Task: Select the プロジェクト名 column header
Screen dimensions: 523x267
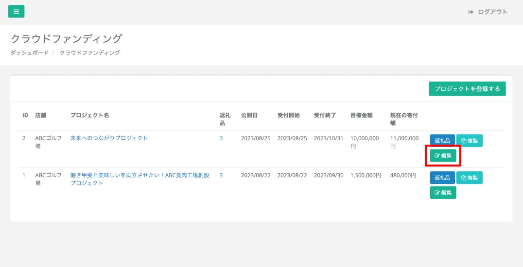Action: (89, 116)
